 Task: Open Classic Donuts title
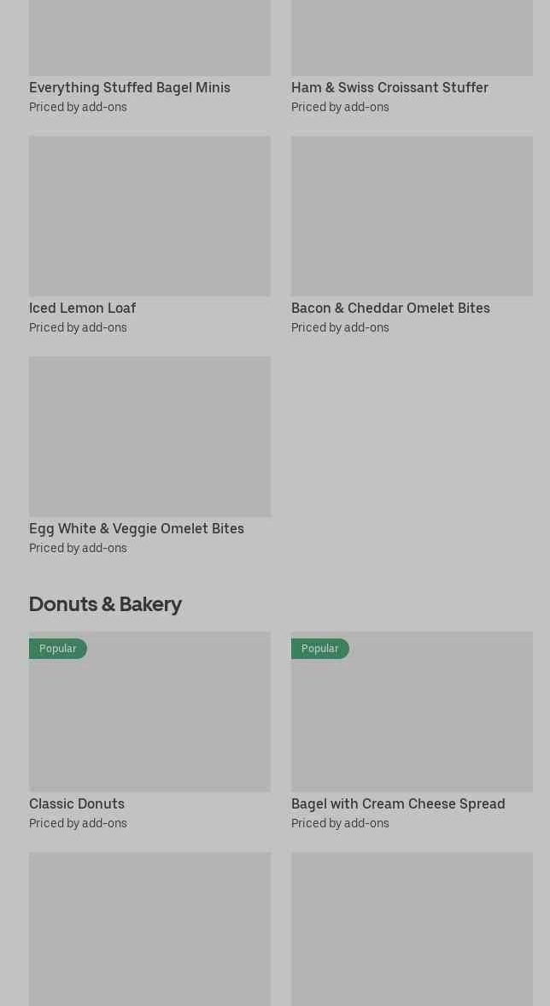click(x=77, y=804)
